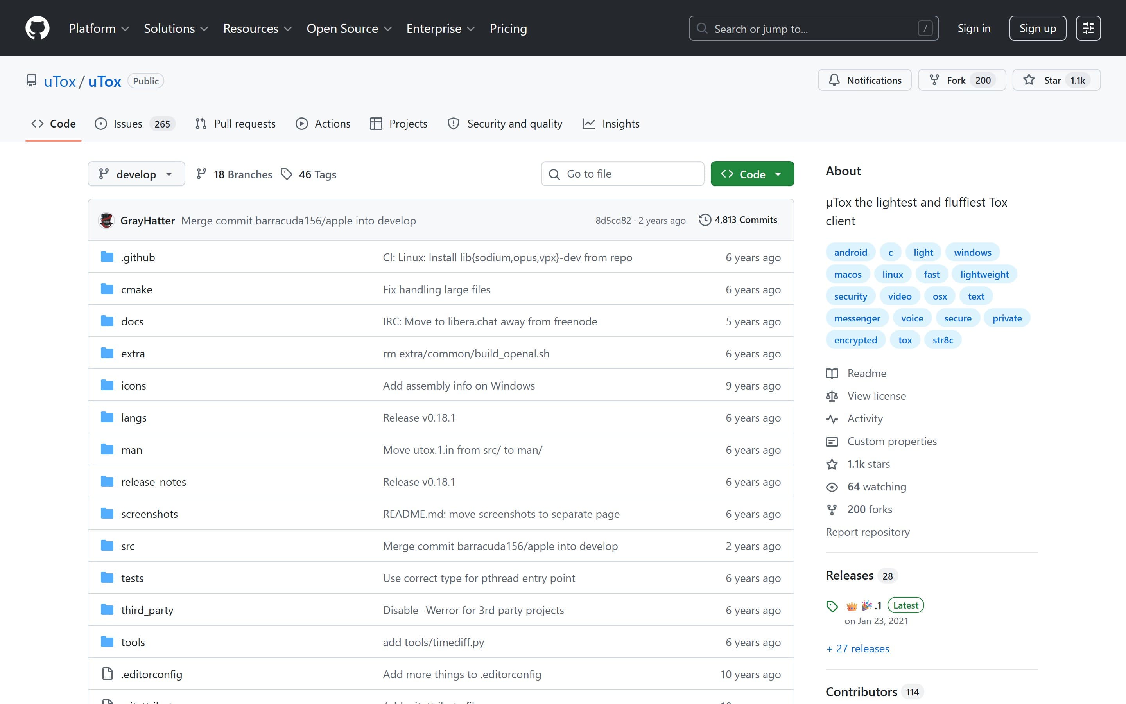Focus the Search or jump to field
1126x704 pixels.
(813, 29)
